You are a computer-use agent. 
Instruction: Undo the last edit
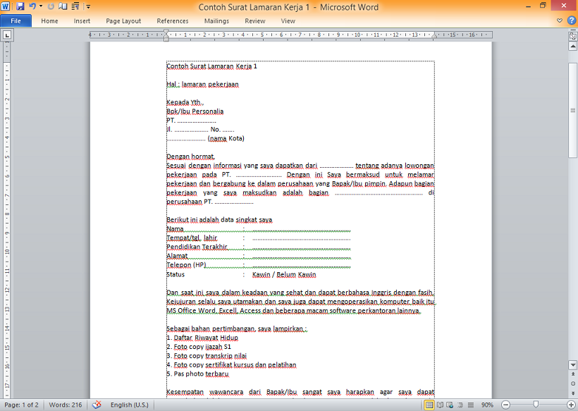click(x=32, y=6)
